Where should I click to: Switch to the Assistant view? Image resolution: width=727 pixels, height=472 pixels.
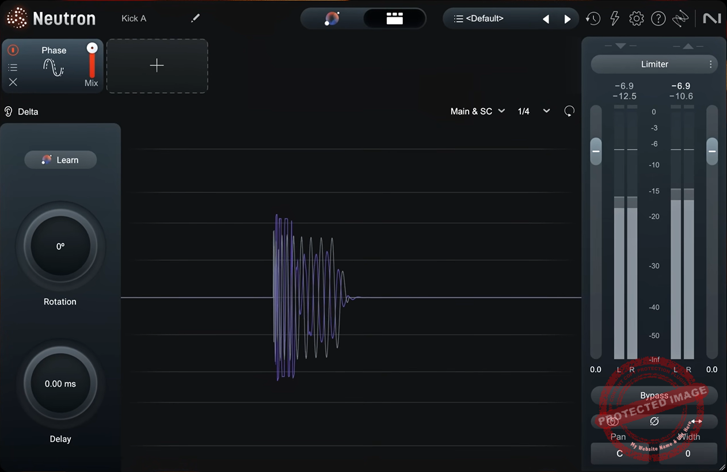332,18
